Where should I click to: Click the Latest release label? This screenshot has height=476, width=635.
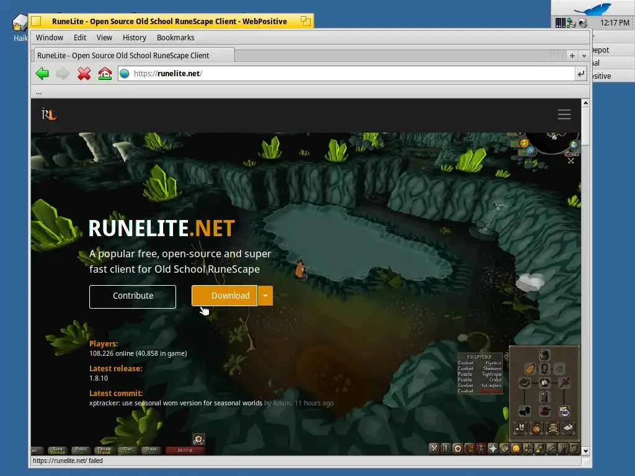(x=116, y=368)
